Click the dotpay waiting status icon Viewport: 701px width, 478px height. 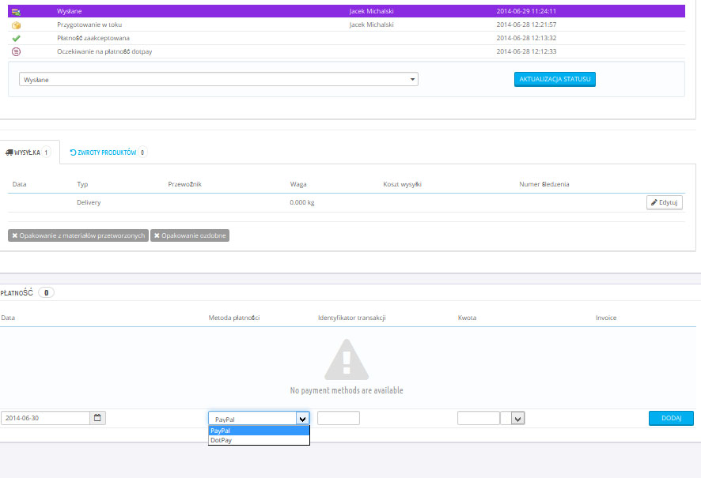(x=16, y=52)
